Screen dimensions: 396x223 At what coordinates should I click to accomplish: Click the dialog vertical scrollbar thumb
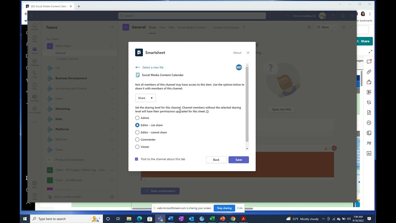point(247,104)
